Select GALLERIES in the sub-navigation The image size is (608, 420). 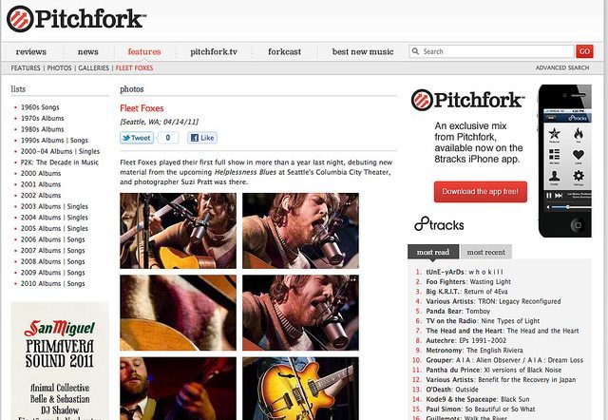tap(93, 67)
